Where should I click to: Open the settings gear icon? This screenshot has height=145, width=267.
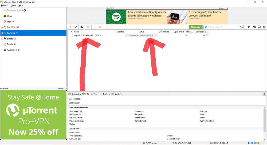(264, 27)
